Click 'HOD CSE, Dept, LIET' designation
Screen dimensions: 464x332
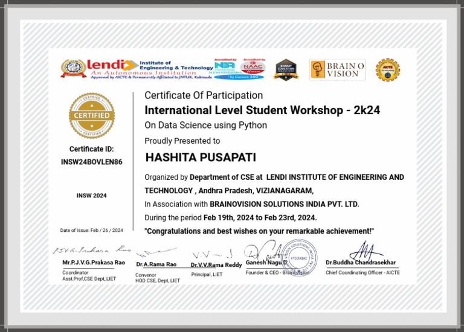[x=158, y=281]
